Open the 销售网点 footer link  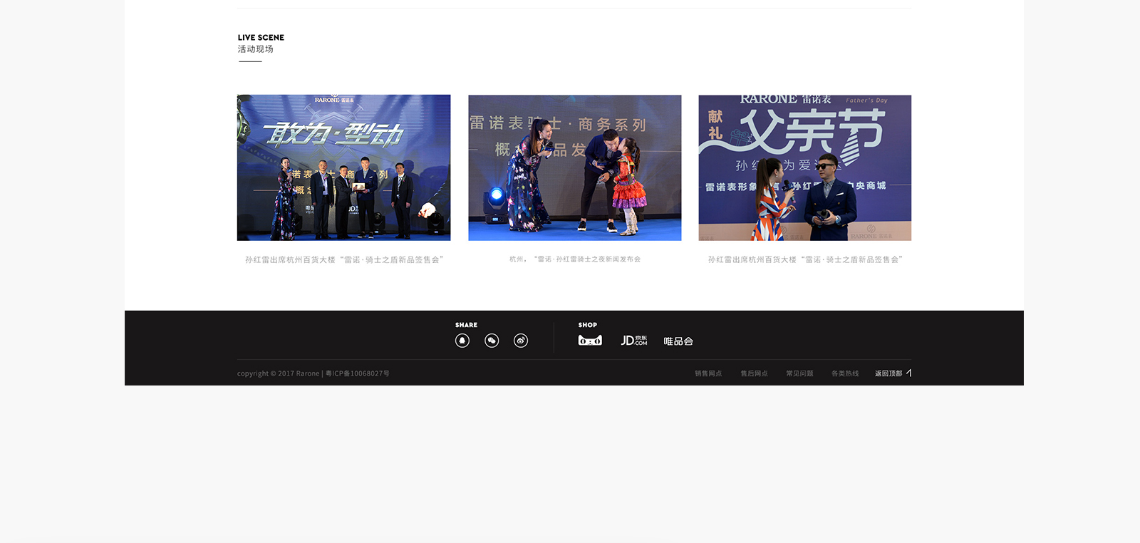pos(708,373)
